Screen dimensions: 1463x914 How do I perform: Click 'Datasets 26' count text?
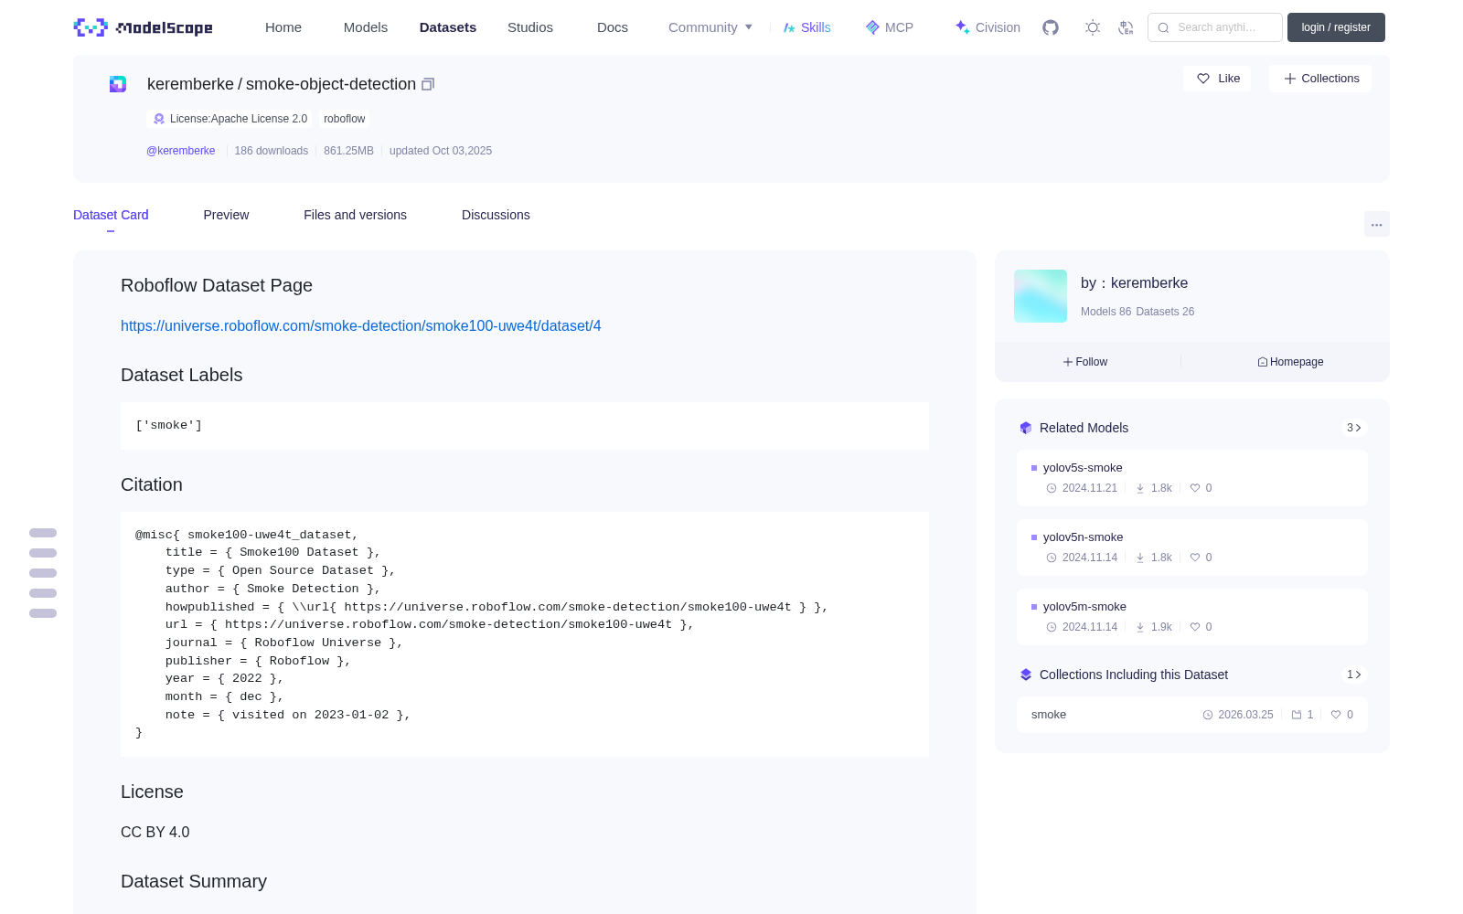(1165, 312)
